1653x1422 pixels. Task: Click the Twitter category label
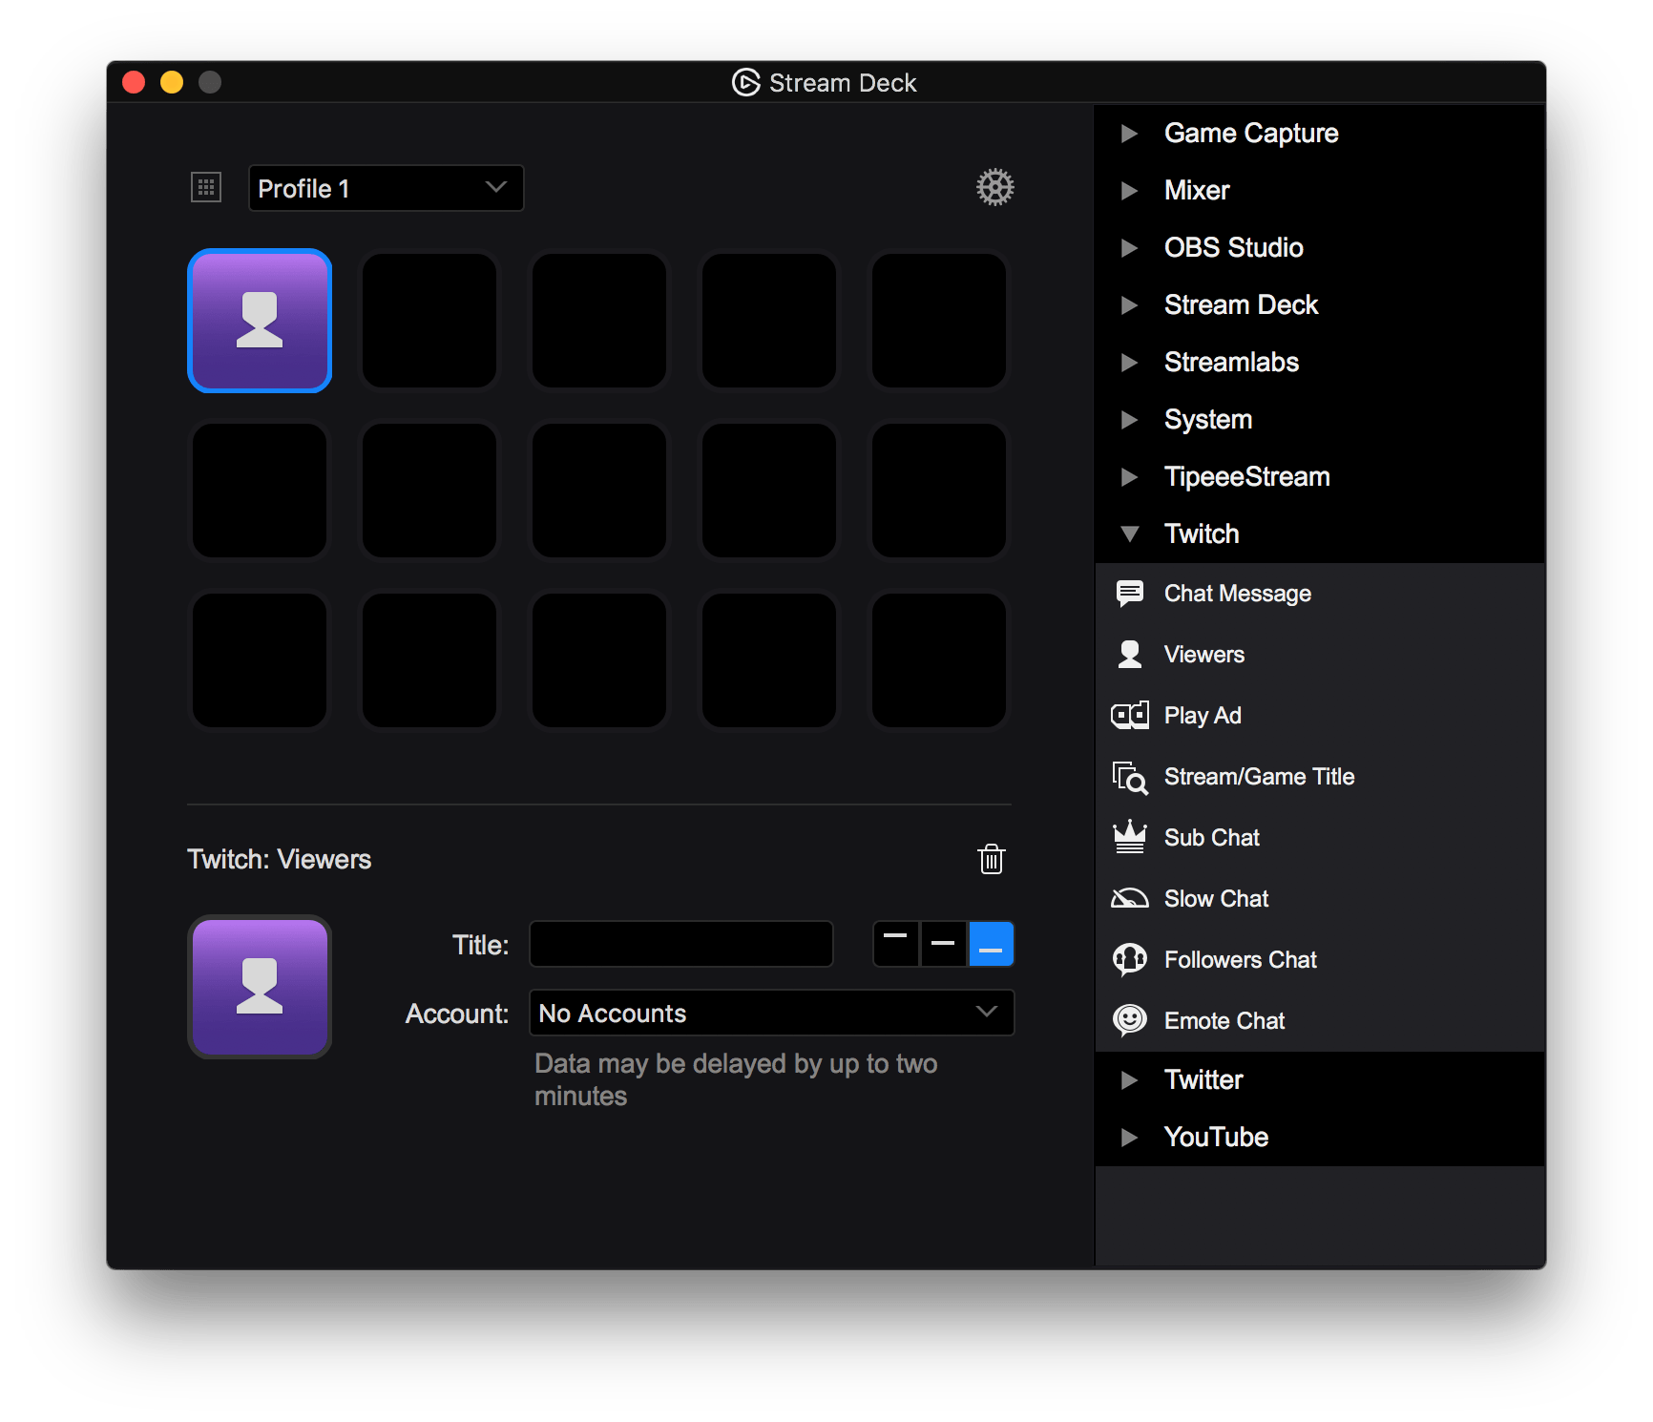click(1203, 1080)
